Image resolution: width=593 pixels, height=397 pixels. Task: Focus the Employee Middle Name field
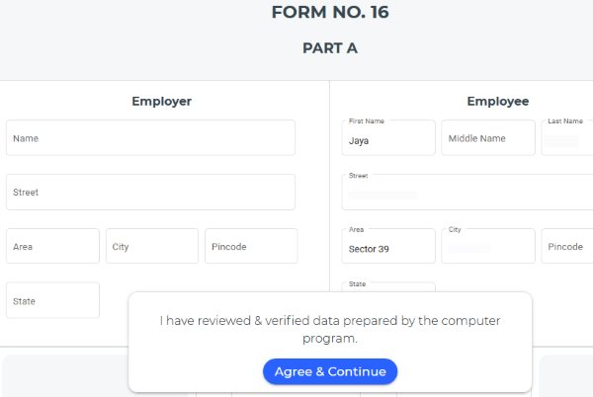pos(488,138)
